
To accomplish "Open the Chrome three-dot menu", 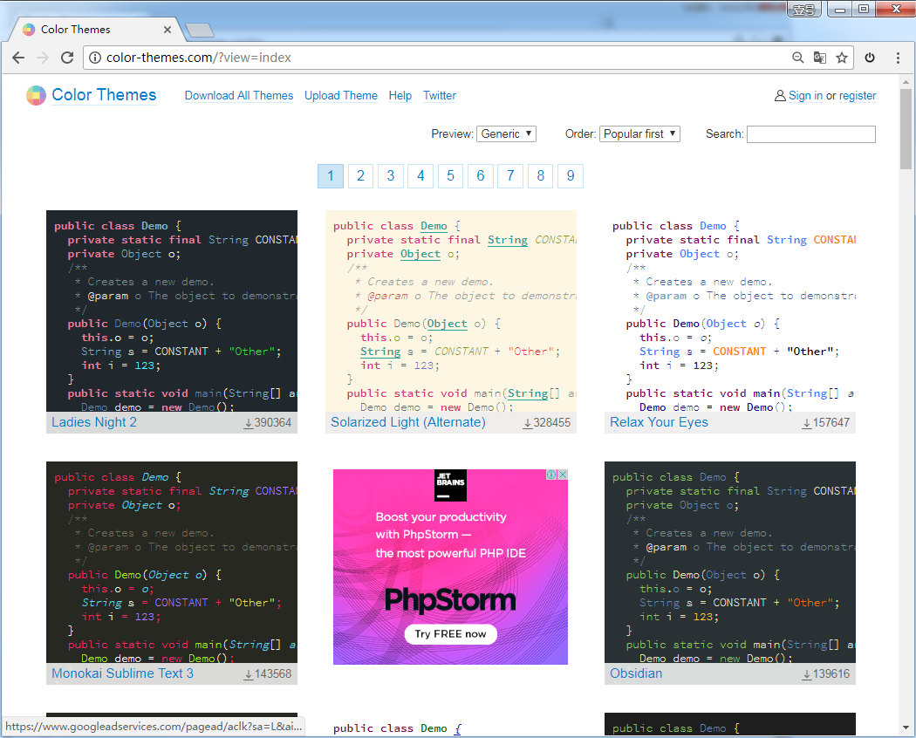I will point(898,58).
